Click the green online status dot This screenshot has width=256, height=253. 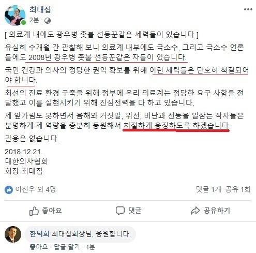coord(23,22)
